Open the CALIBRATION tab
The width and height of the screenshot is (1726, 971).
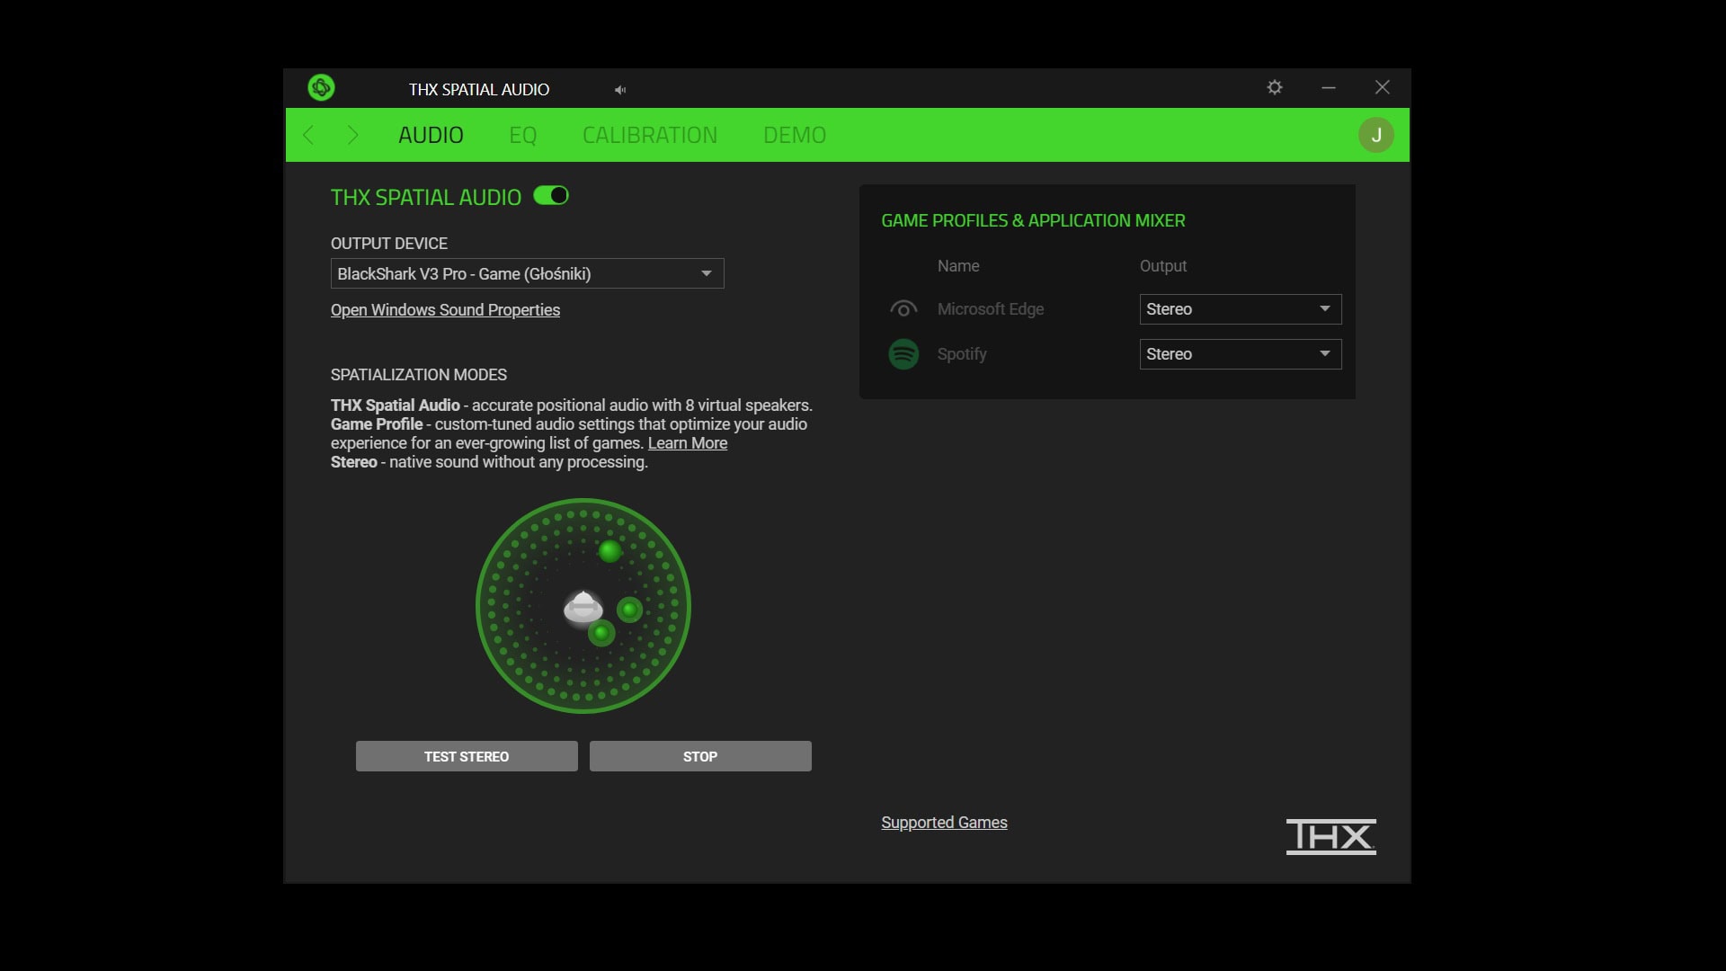(650, 135)
